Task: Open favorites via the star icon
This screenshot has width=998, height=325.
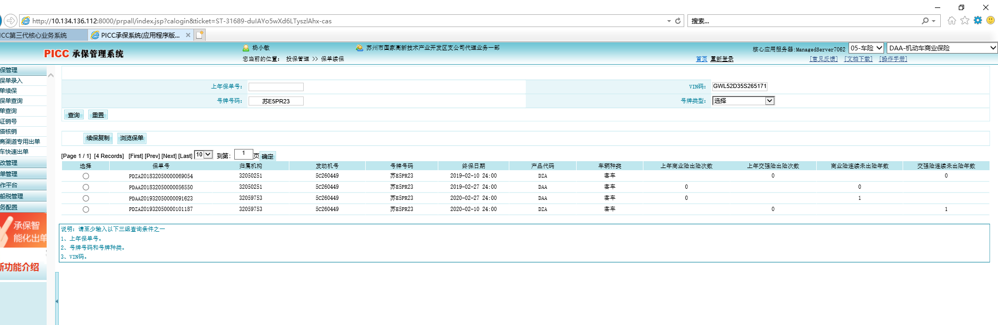Action: (965, 20)
